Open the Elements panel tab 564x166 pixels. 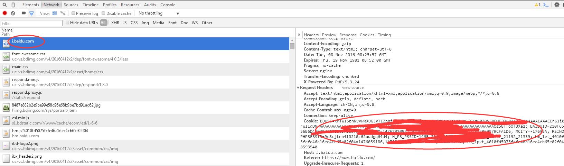[x=31, y=5]
